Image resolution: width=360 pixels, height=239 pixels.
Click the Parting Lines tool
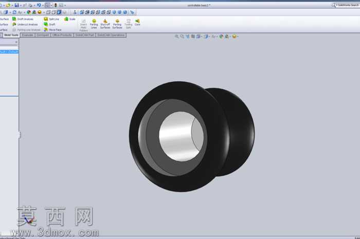pos(94,24)
